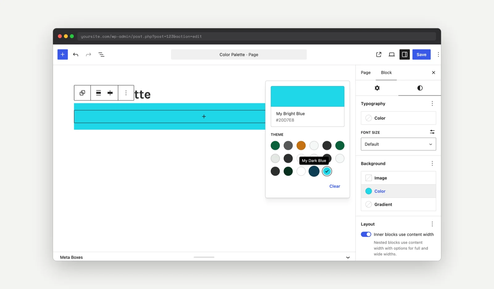Open content justification tool in block toolbar
Image resolution: width=494 pixels, height=289 pixels.
tap(110, 93)
